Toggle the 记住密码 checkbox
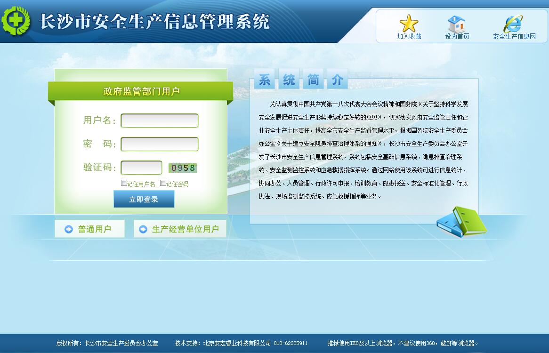The width and height of the screenshot is (549, 353). coord(163,183)
